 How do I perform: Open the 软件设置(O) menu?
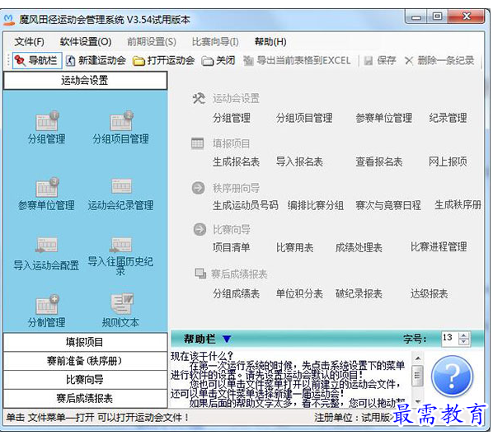click(x=86, y=41)
